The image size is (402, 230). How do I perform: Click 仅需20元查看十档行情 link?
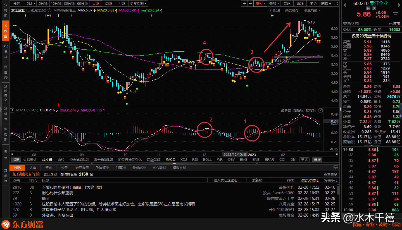click(371, 36)
